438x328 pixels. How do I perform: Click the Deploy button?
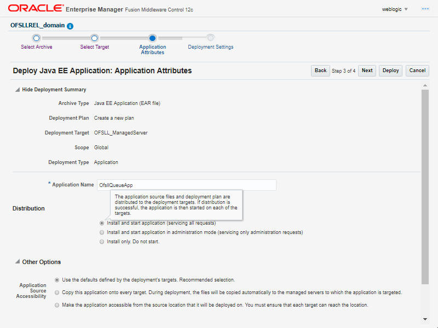coord(390,71)
